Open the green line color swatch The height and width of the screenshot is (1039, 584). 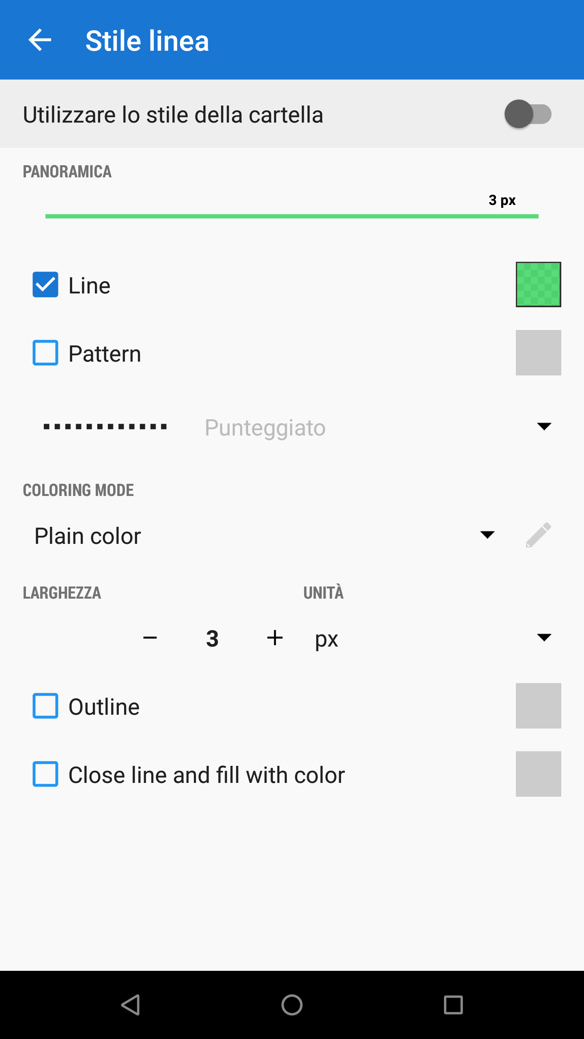click(x=538, y=285)
